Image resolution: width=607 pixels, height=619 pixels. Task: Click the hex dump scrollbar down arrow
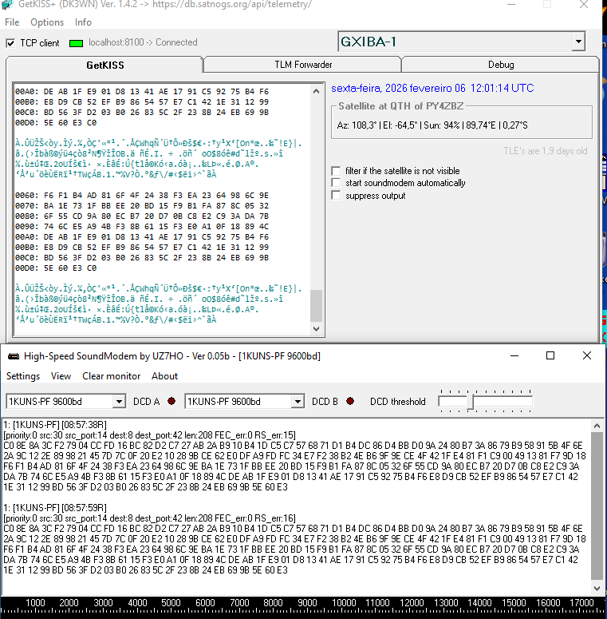317,328
